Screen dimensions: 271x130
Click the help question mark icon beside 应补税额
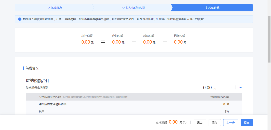pyautogui.click(x=185, y=122)
